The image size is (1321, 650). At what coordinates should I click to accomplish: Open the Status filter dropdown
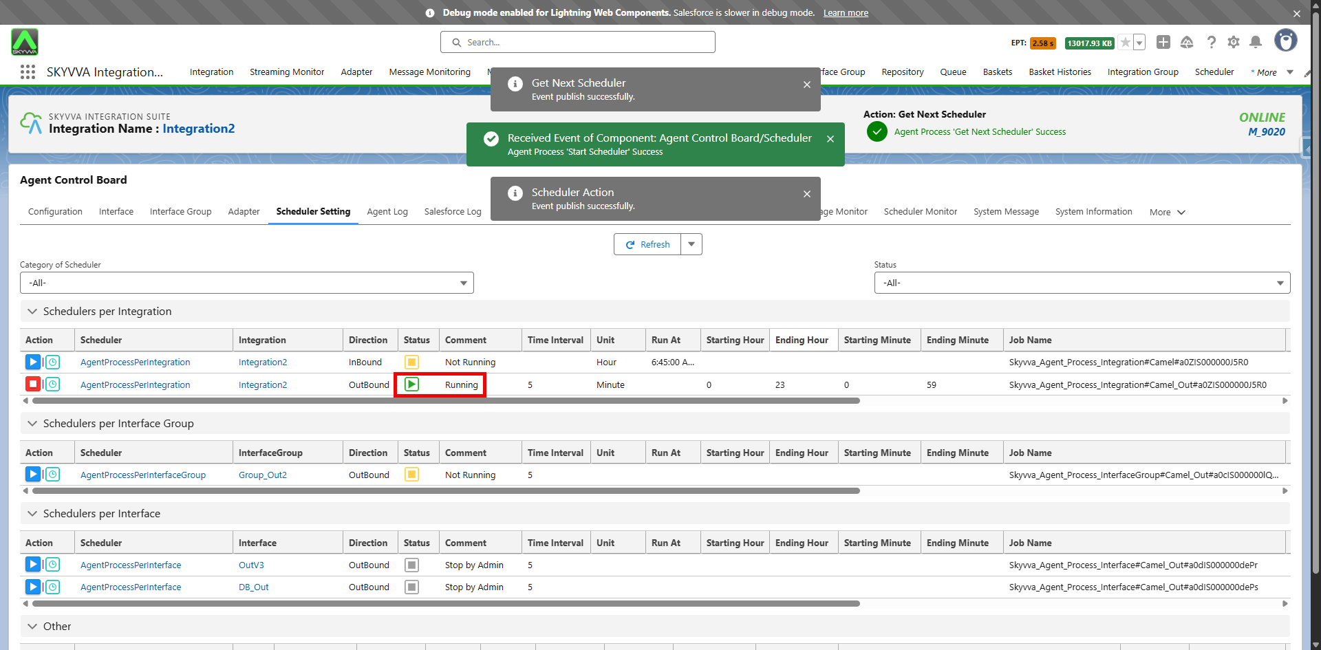[1082, 283]
